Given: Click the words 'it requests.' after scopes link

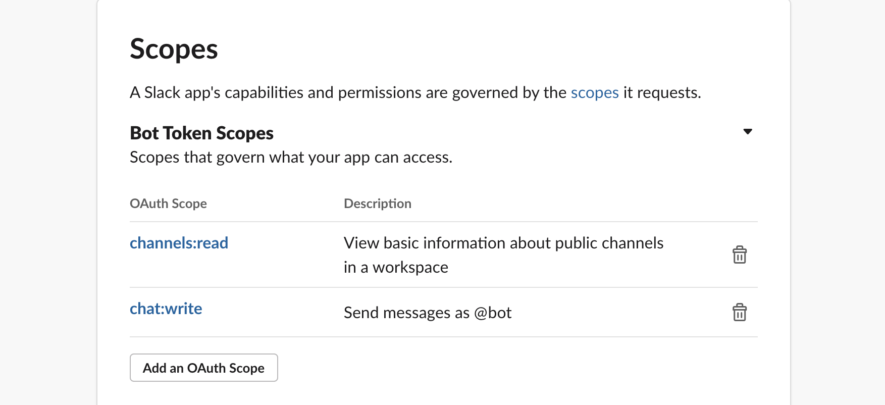Looking at the screenshot, I should click(x=662, y=93).
